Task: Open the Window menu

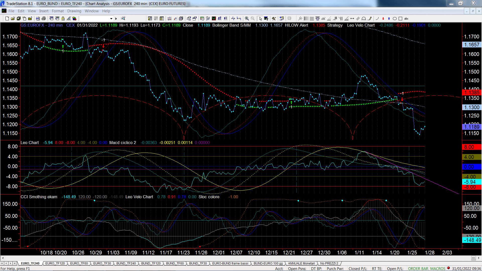Action: tap(92, 11)
